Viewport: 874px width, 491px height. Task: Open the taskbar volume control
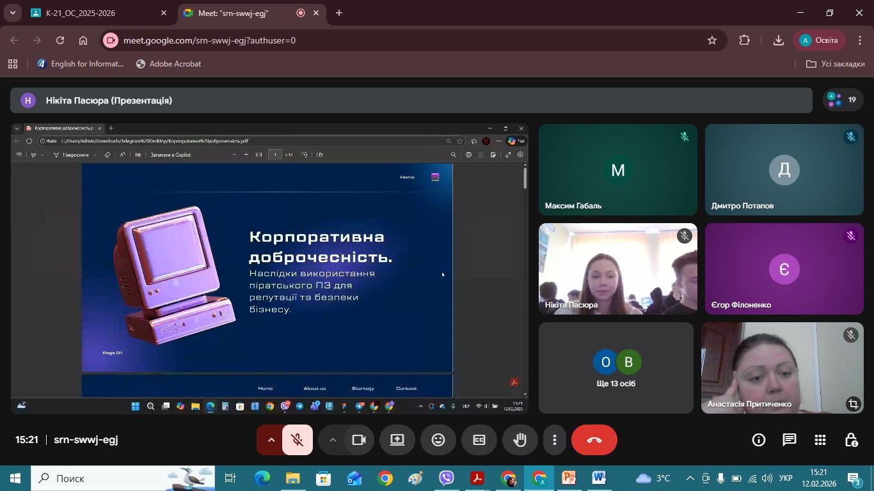click(x=767, y=478)
